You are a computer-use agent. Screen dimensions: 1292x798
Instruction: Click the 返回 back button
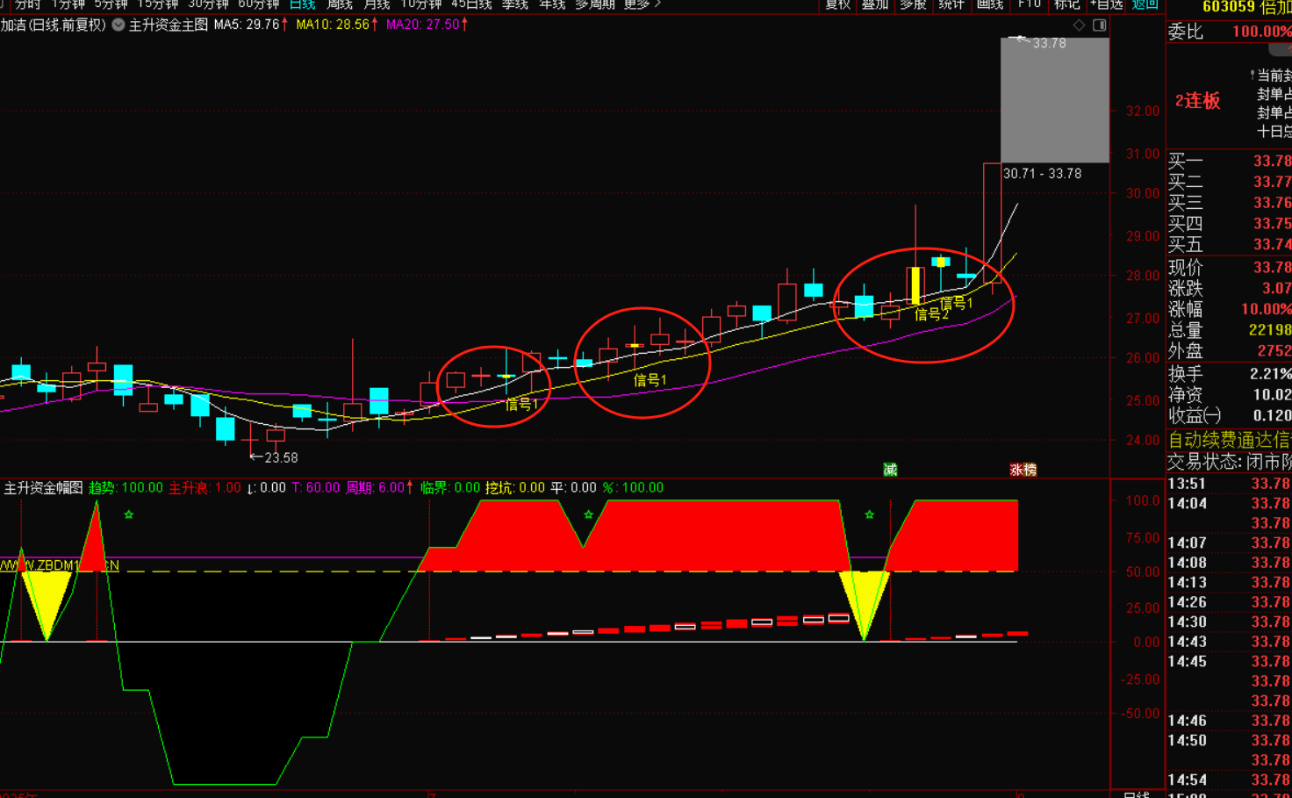1145,4
